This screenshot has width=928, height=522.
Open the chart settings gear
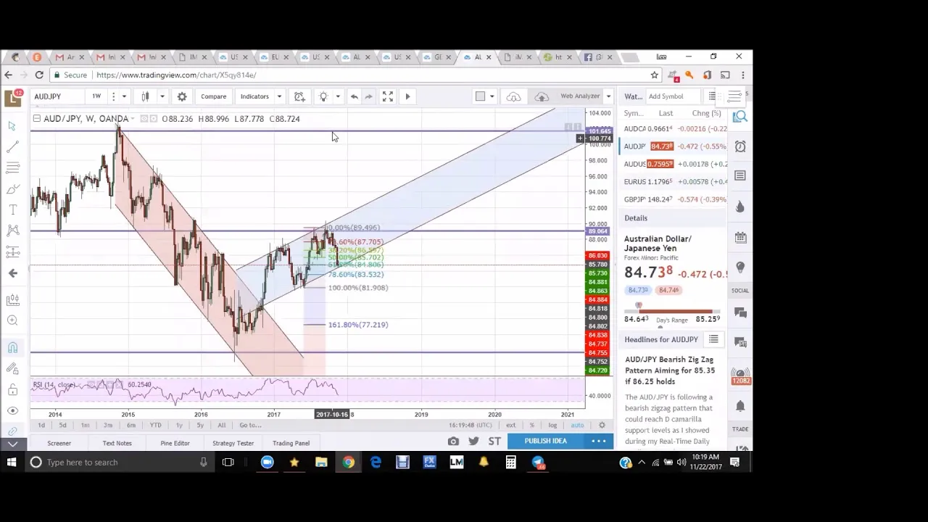coord(182,96)
